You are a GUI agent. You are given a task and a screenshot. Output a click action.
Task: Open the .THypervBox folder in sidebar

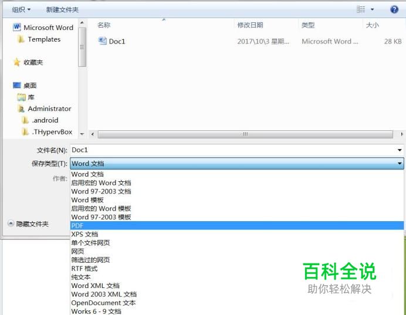pos(52,132)
